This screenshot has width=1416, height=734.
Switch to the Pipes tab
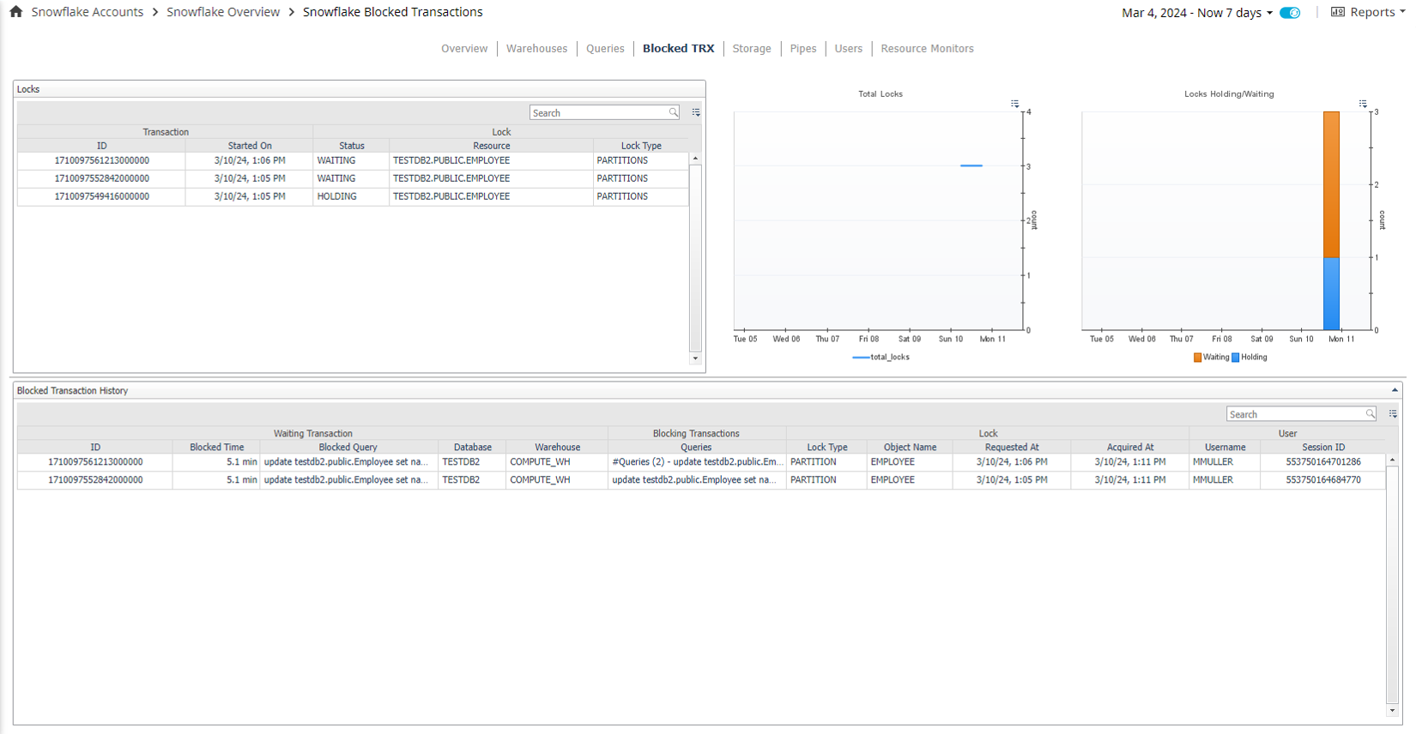803,49
